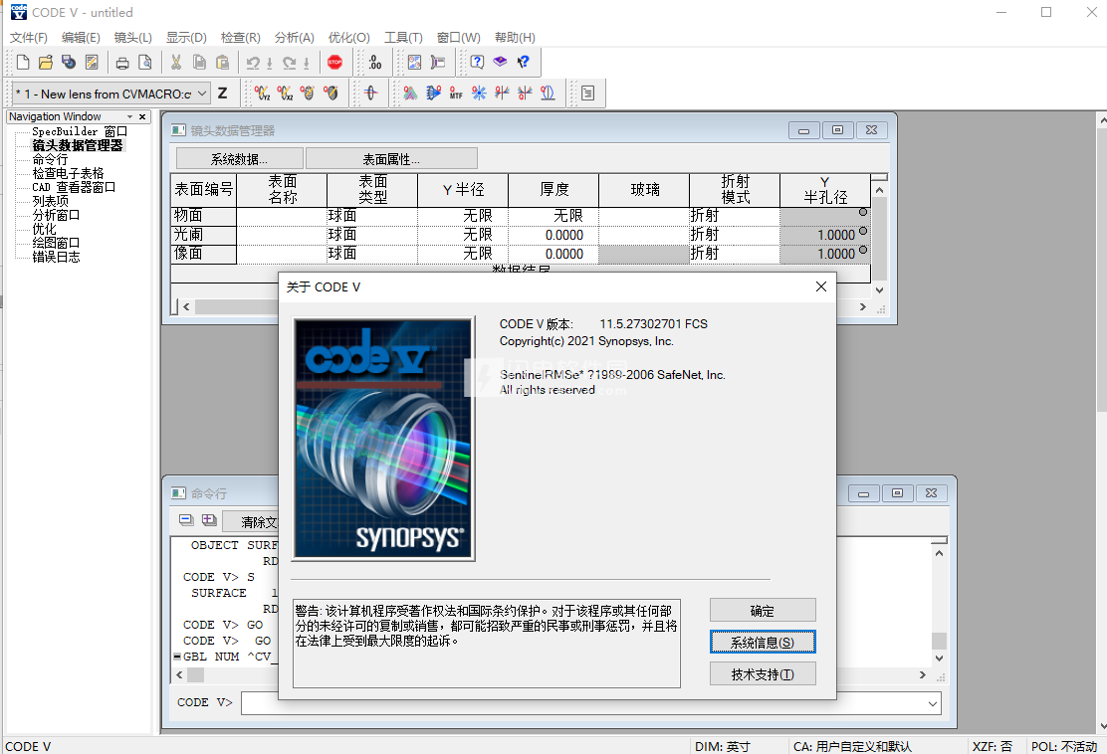Open the Navigation Window dropdown arrow

(x=129, y=117)
